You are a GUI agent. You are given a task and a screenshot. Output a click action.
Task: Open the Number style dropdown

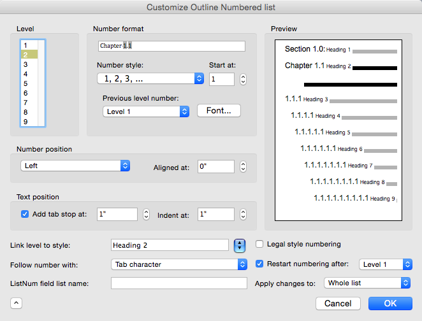point(150,78)
